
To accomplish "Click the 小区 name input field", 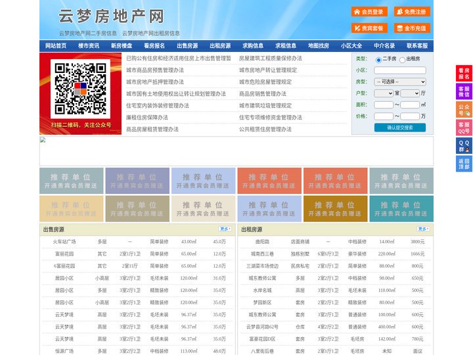I will pos(400,70).
